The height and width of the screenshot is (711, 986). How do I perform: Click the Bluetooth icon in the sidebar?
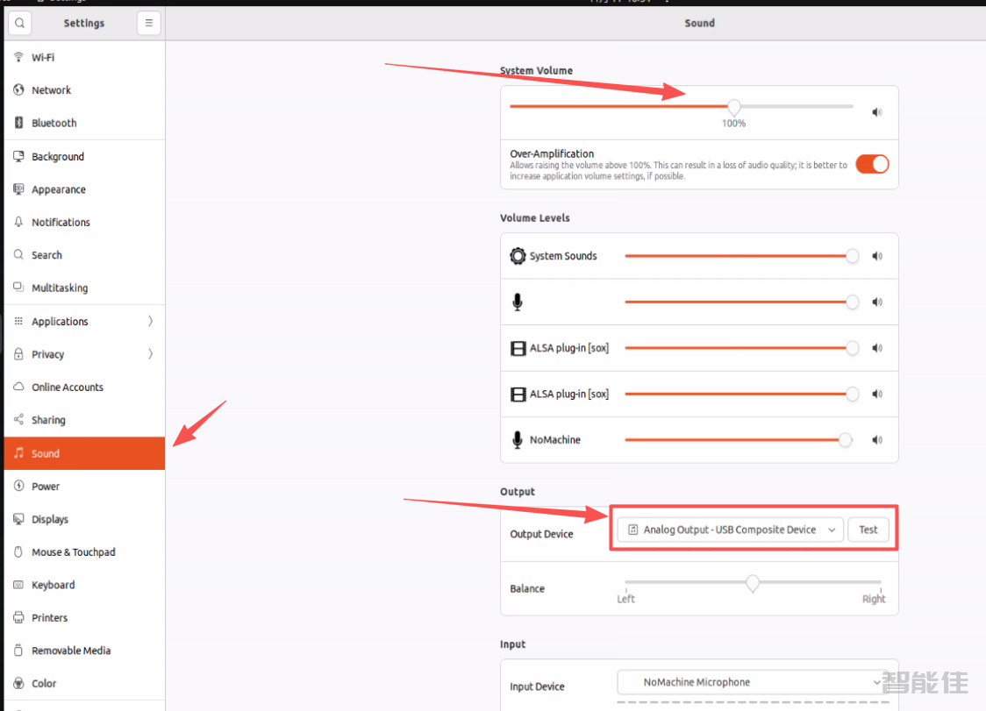pos(18,124)
